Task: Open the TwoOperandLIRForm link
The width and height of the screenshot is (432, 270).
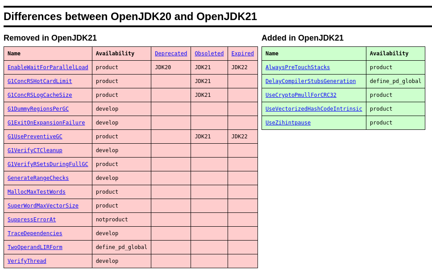Action: [x=35, y=247]
